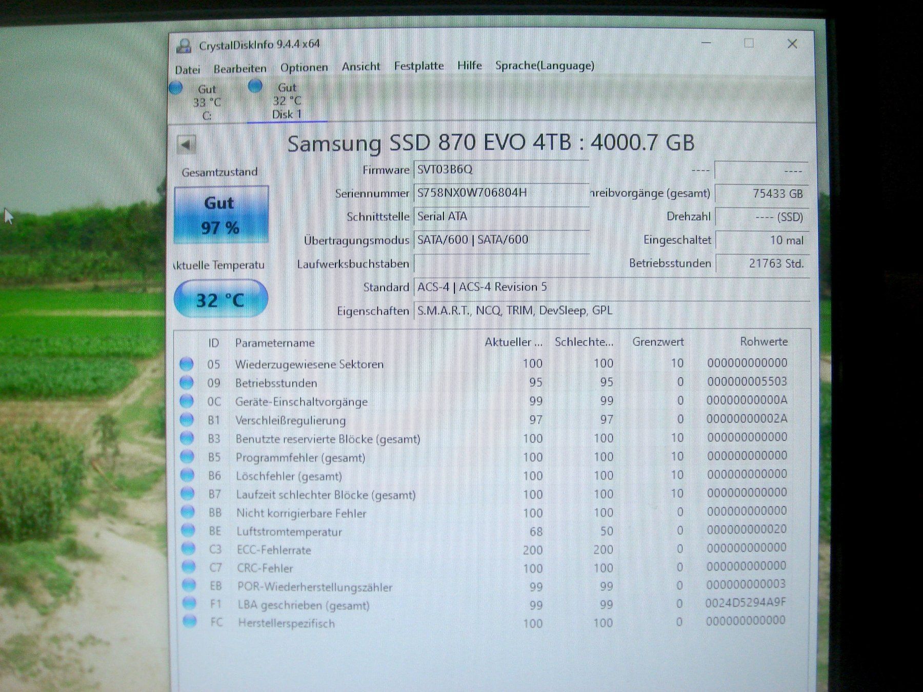Click the Gut 97 % health status button
The width and height of the screenshot is (923, 692).
(x=221, y=215)
